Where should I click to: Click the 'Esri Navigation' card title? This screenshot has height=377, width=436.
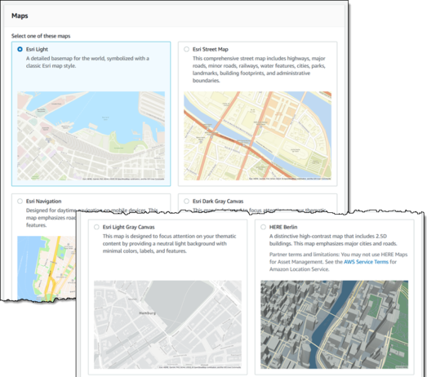coord(43,201)
